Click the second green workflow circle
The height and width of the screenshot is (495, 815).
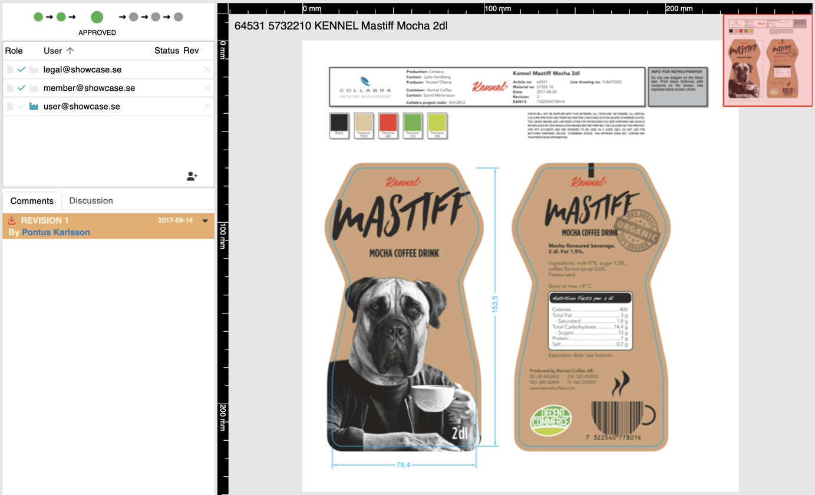click(x=61, y=16)
